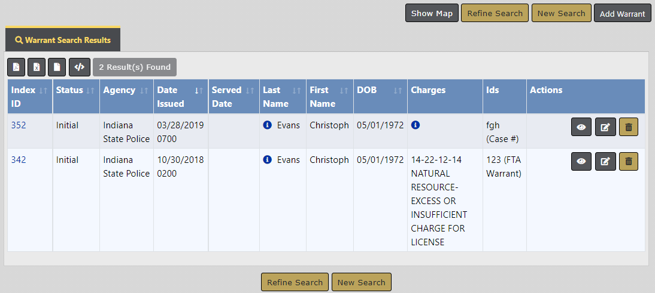Image resolution: width=655 pixels, height=293 pixels.
Task: Export results as PDF
Action: pyautogui.click(x=16, y=67)
